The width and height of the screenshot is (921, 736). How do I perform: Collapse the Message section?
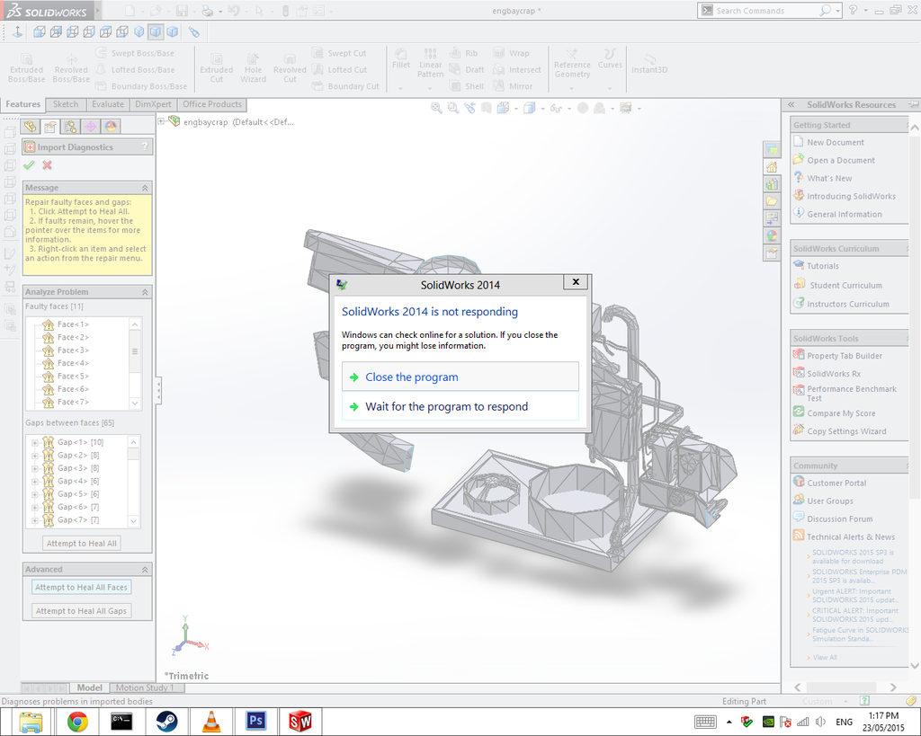[x=145, y=188]
